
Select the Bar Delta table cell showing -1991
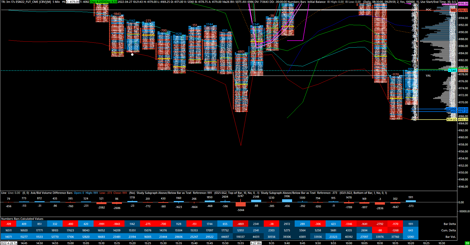(101, 224)
